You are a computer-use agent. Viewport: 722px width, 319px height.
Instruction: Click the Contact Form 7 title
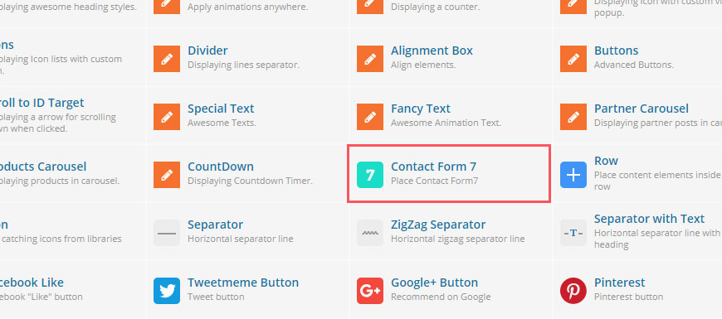[x=433, y=167]
